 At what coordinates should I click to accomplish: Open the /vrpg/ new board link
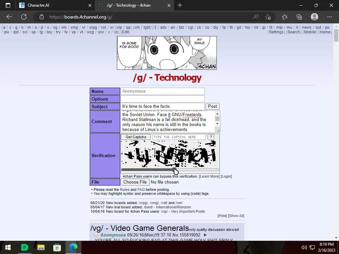[x=143, y=203]
